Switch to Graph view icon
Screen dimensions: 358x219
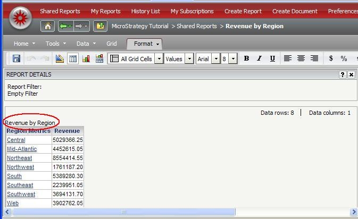[x=86, y=58]
